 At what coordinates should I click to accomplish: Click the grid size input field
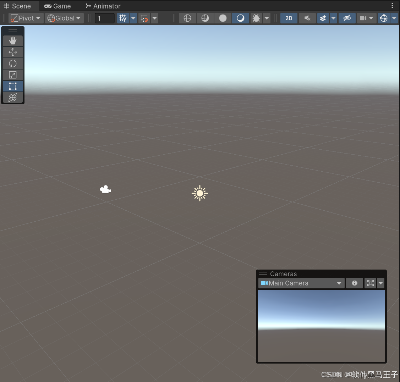coord(105,18)
